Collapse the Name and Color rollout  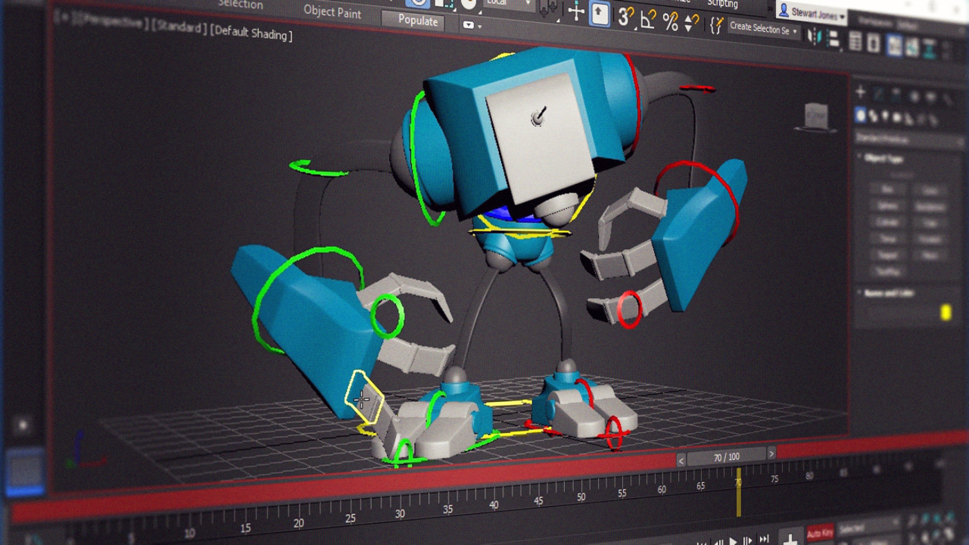click(888, 293)
